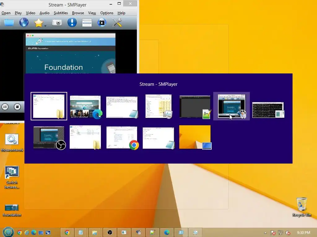This screenshot has width=317, height=237.
Task: Click show desktop quick launch icon
Action: [41, 233]
